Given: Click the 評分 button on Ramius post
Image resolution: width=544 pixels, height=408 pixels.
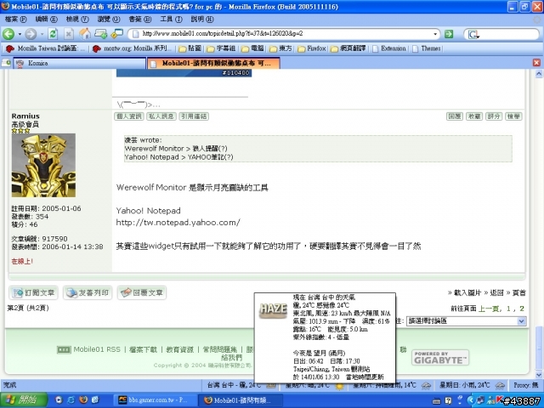Looking at the screenshot, I should click(494, 116).
